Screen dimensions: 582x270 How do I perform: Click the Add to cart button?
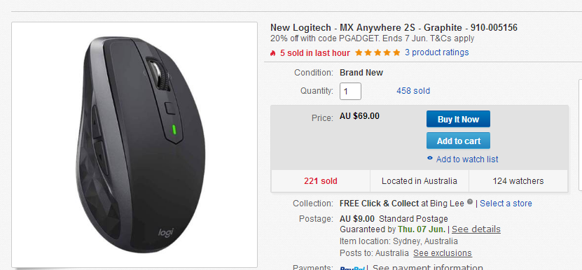coord(458,141)
